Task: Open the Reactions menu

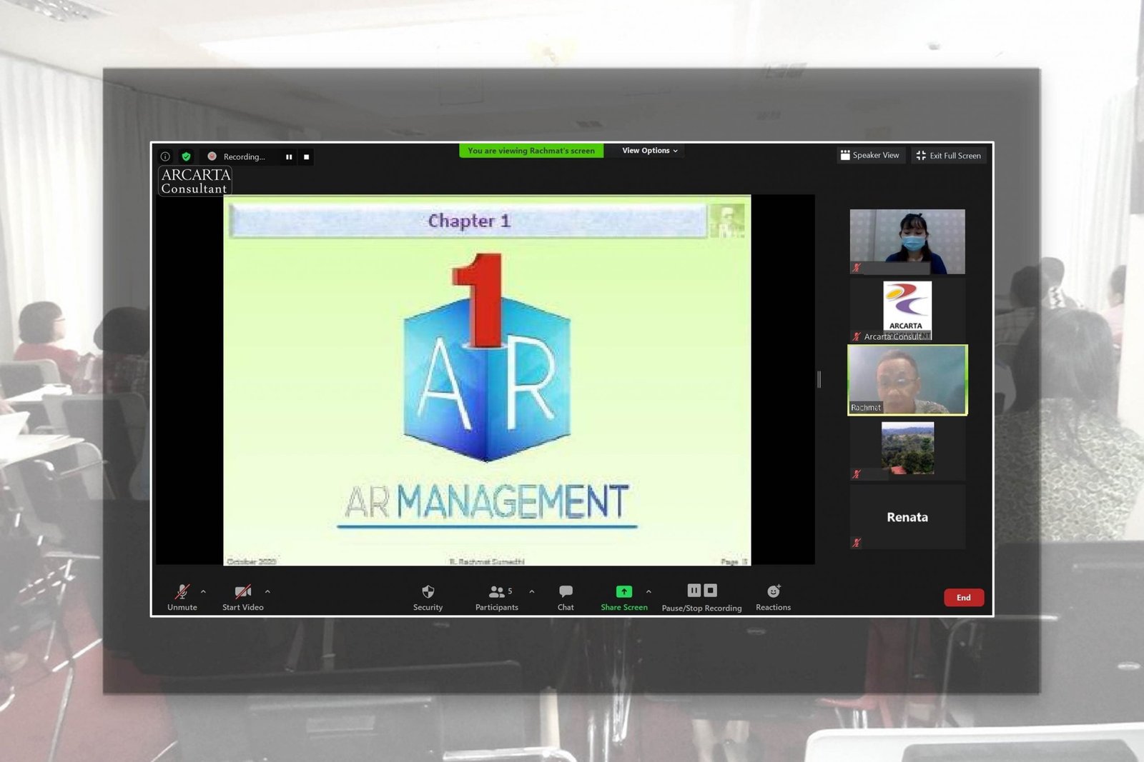Action: tap(773, 597)
